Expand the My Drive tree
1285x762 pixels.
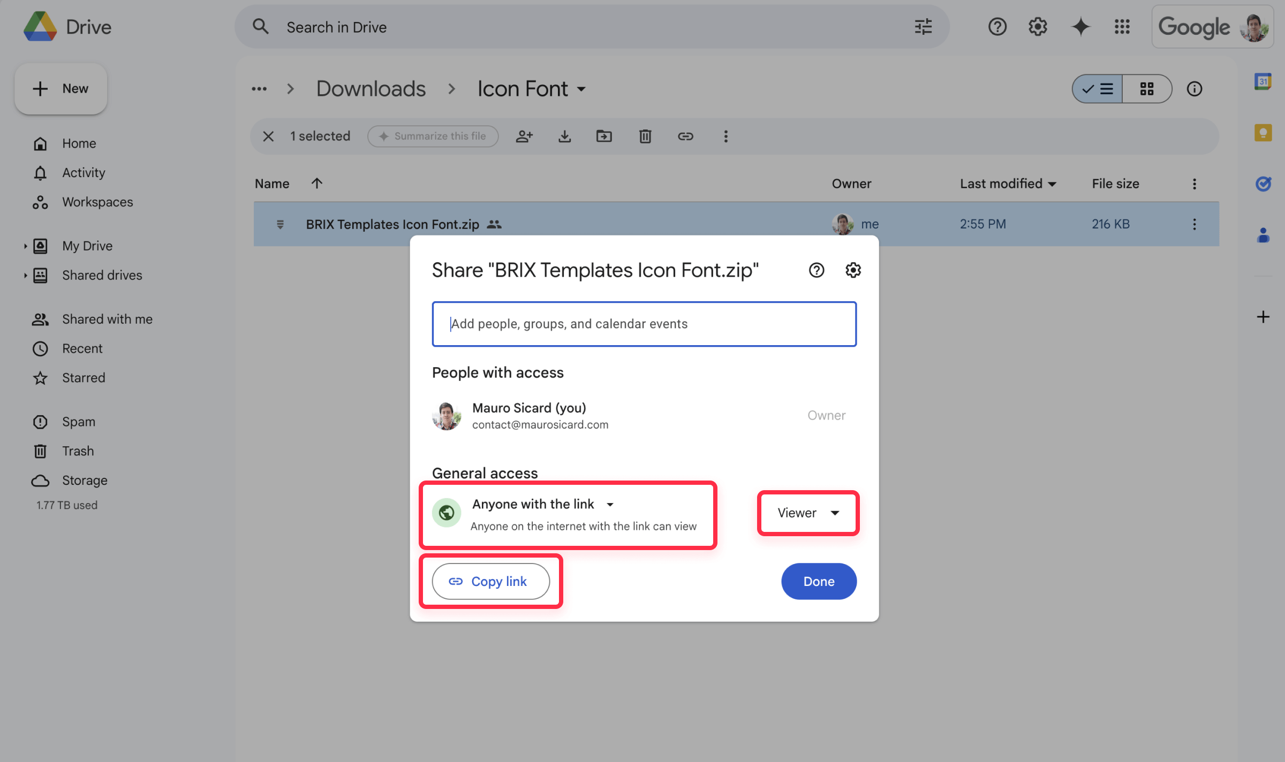(25, 246)
